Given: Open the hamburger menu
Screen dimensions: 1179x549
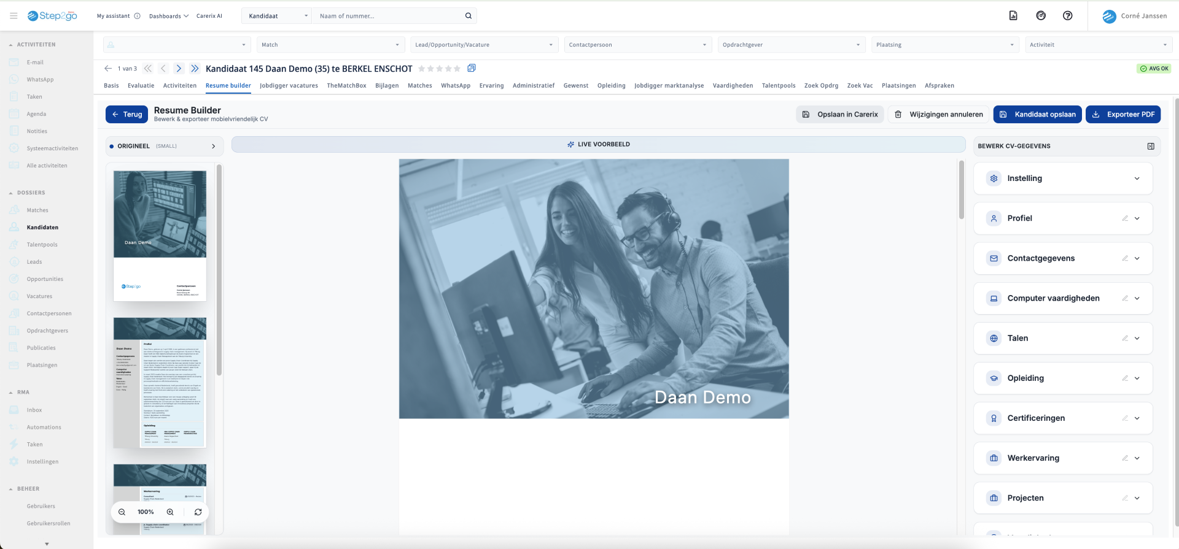Looking at the screenshot, I should coord(14,16).
